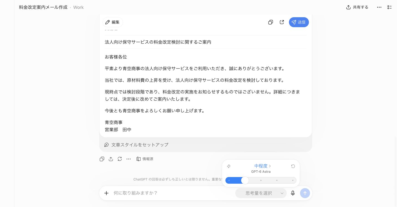This screenshot has height=207, width=397.
Task: Open the email draft in external window icon
Action: 282,22
